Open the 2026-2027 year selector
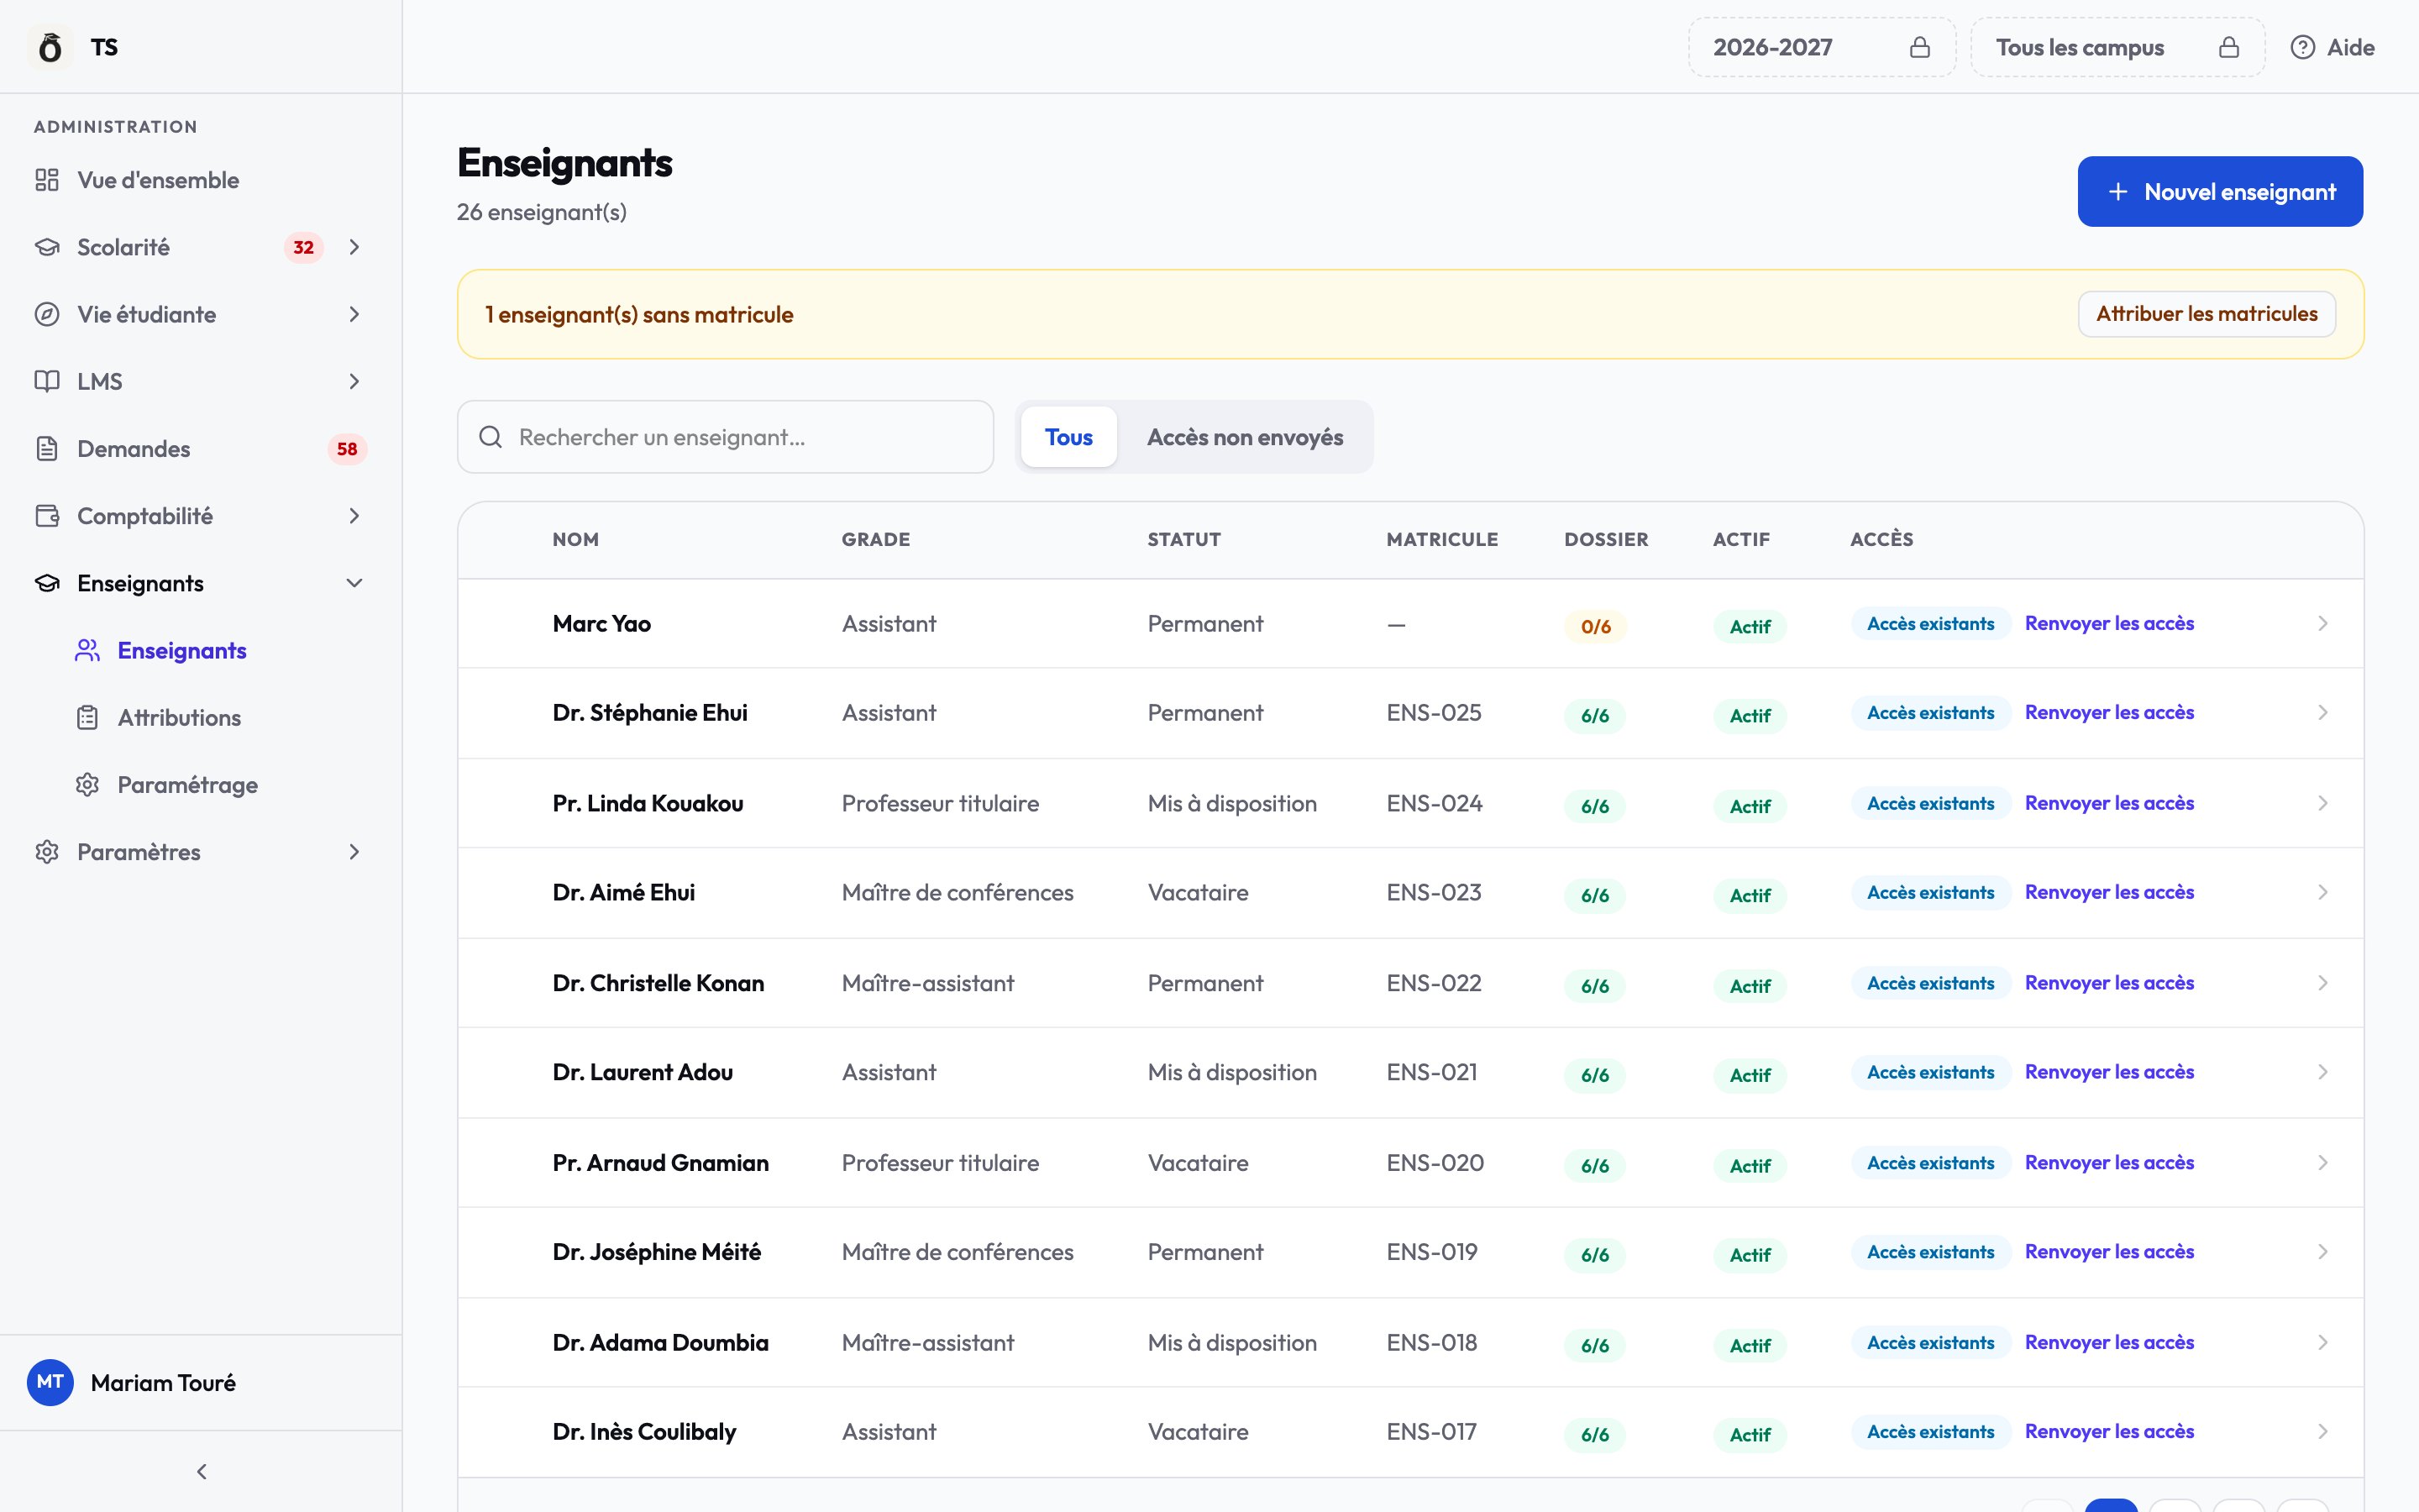Image resolution: width=2419 pixels, height=1512 pixels. tap(1823, 47)
